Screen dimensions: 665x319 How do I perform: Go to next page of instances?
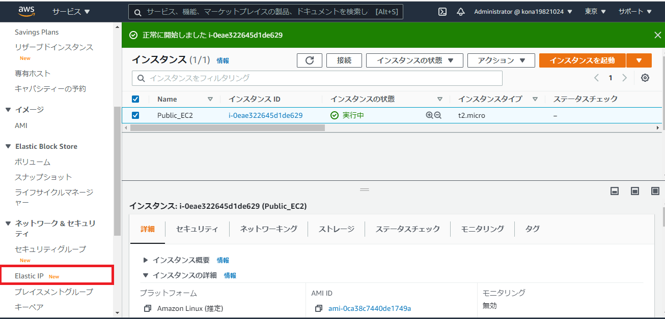624,78
